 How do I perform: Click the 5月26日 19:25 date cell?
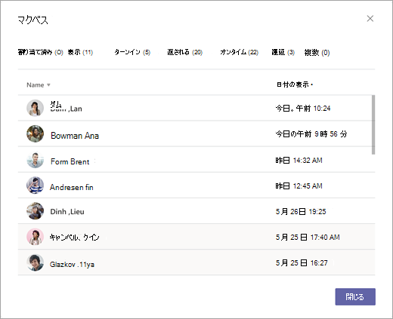pyautogui.click(x=301, y=212)
